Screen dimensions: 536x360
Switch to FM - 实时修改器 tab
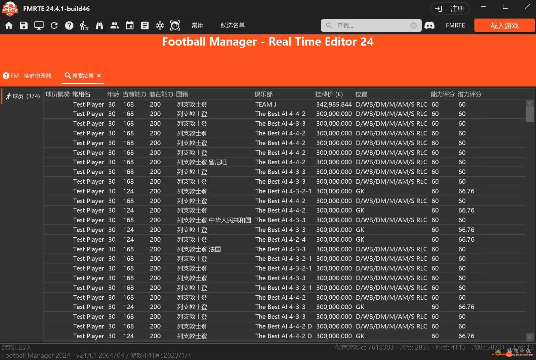pyautogui.click(x=28, y=76)
